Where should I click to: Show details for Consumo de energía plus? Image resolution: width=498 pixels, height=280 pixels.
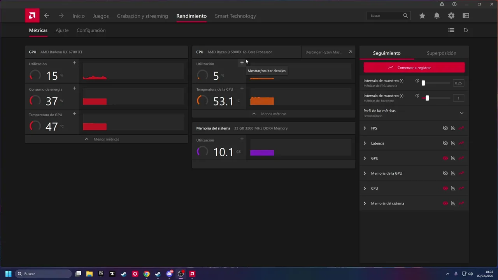point(75,88)
